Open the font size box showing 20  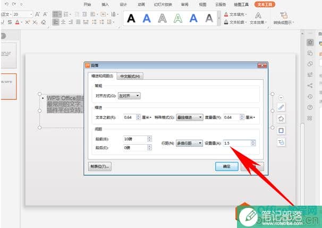coord(23,14)
